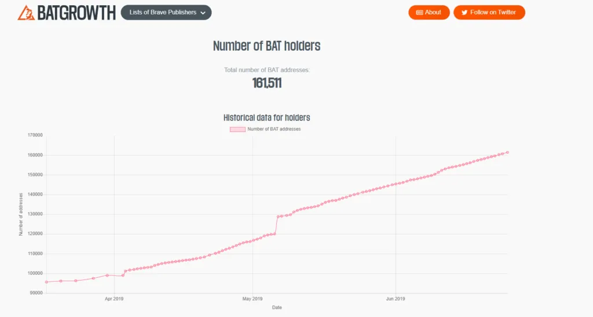Click the chevron arrow in the publishers dropdown
This screenshot has width=593, height=317.
point(203,13)
